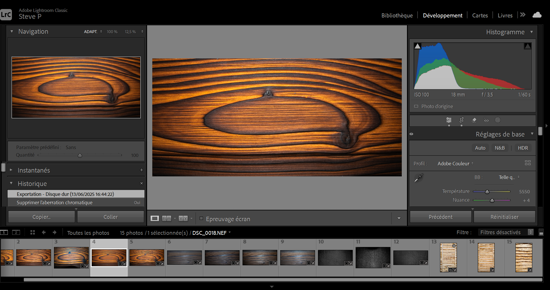Viewport: 550px width, 290px height.
Task: Enable the Epreuvage écran checkbox
Action: click(x=201, y=219)
